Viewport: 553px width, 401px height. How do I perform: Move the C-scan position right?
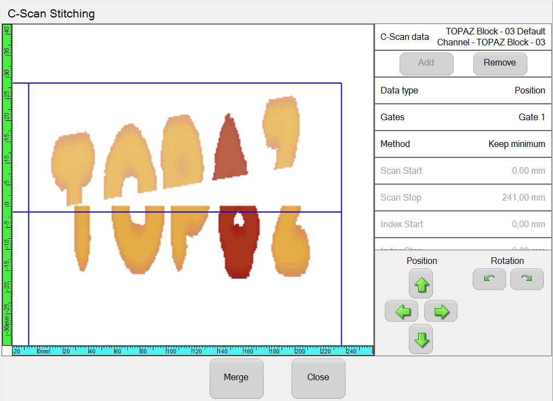[441, 311]
